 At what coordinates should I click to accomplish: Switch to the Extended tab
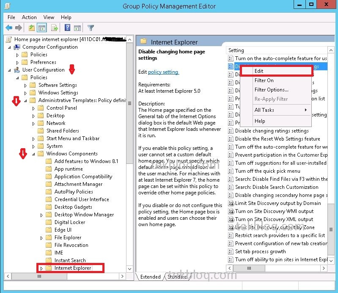pyautogui.click(x=151, y=277)
